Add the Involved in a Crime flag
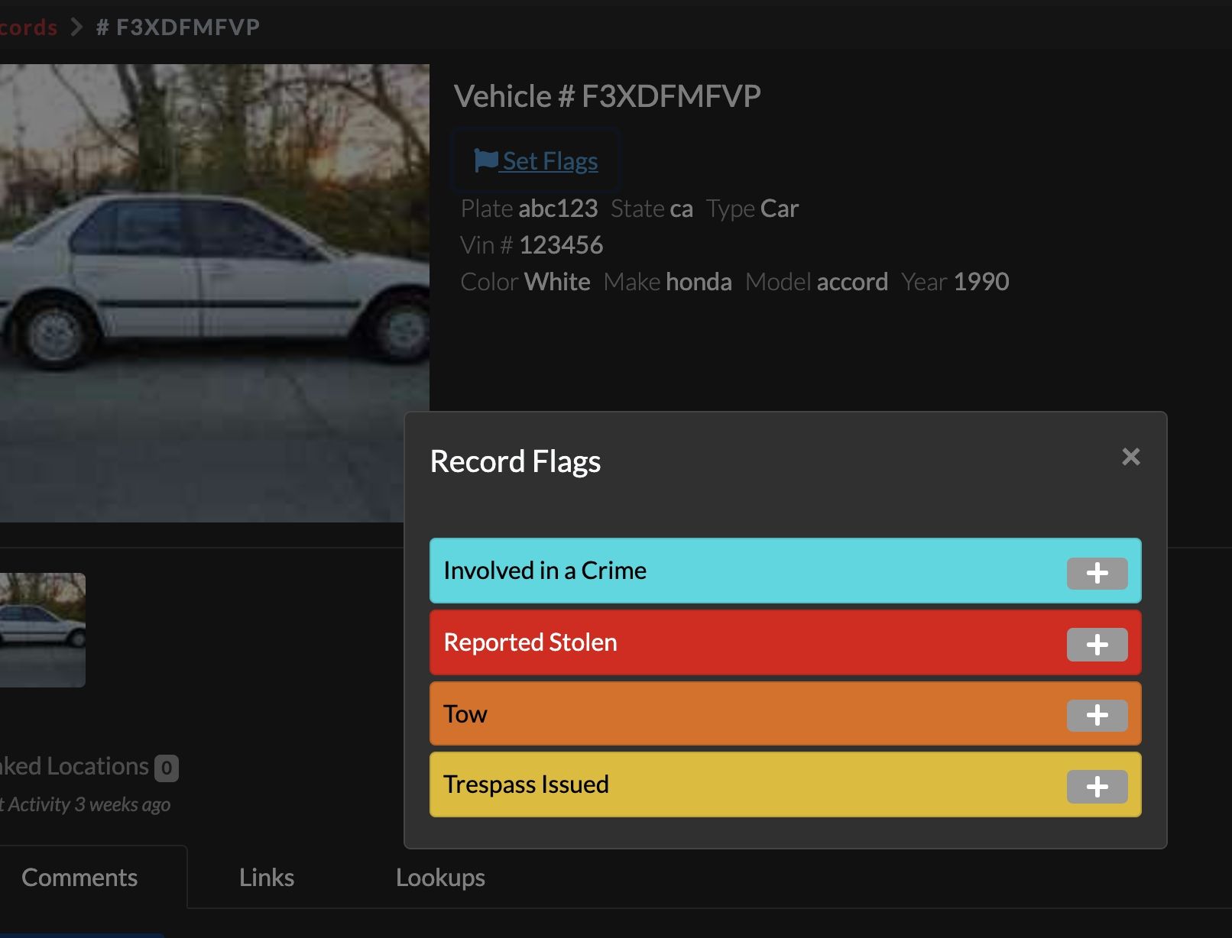The height and width of the screenshot is (938, 1232). (x=1097, y=574)
